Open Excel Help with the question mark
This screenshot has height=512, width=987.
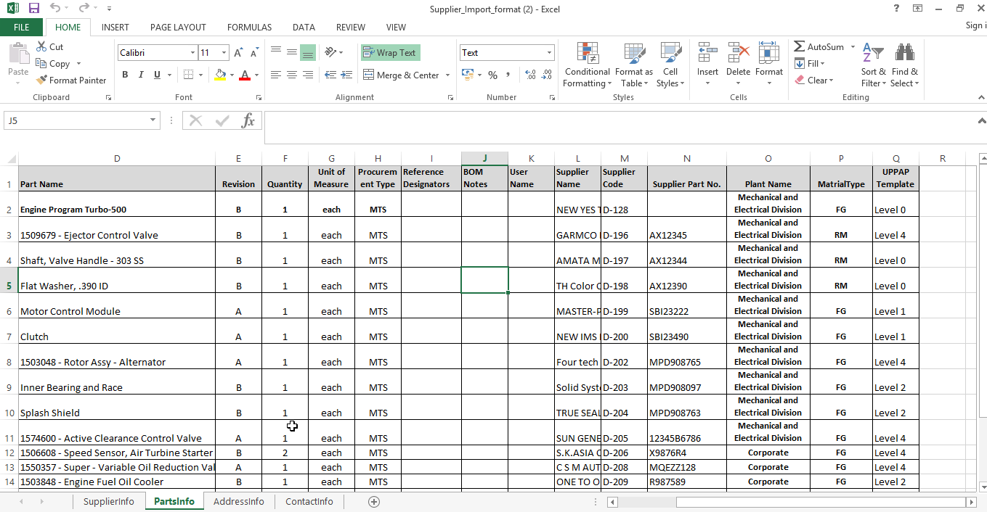coord(897,8)
